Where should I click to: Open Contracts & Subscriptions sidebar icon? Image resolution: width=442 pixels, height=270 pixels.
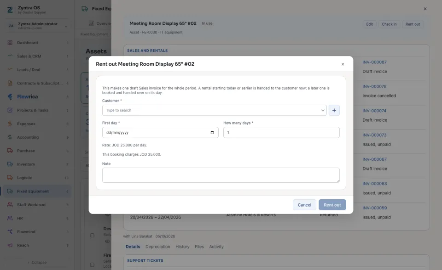coord(10,83)
